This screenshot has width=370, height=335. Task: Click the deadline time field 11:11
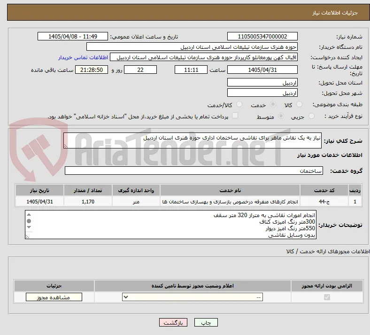(x=191, y=70)
